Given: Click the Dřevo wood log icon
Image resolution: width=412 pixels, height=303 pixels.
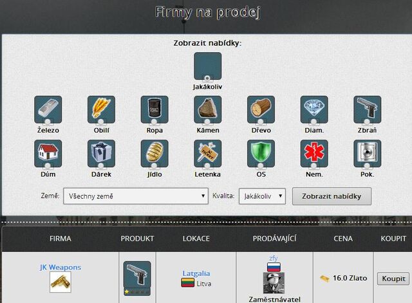Looking at the screenshot, I should click(261, 109).
